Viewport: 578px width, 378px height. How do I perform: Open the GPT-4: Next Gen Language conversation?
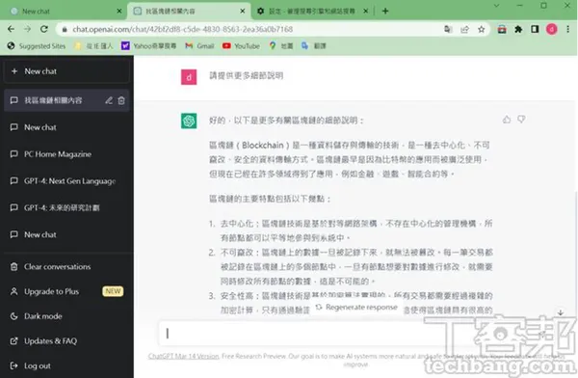coord(66,181)
